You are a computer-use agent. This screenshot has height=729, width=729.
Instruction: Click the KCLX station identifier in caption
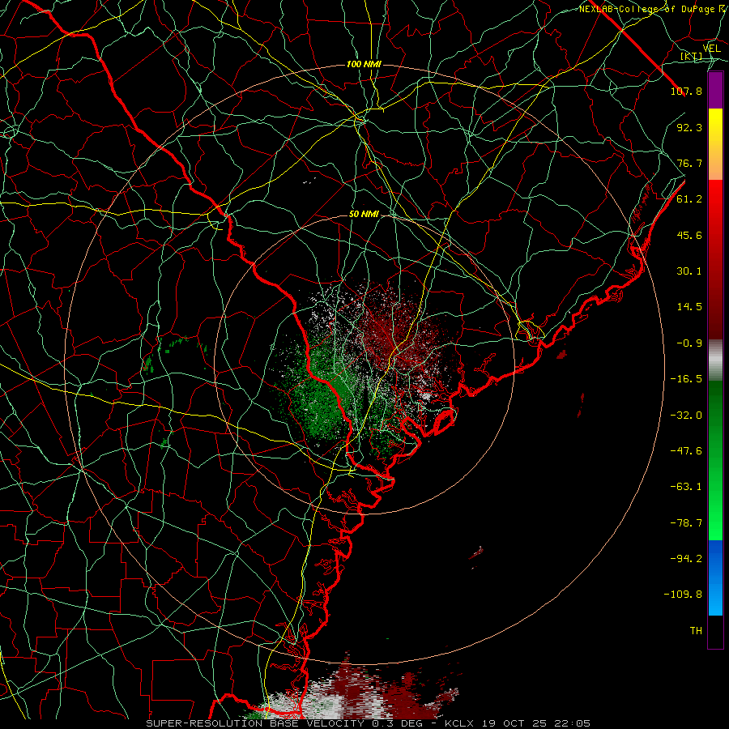click(459, 723)
